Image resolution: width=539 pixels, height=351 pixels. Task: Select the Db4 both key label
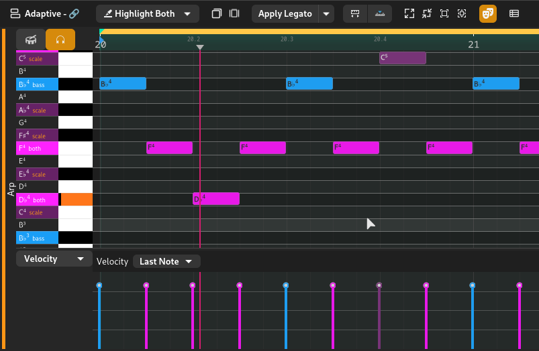tap(37, 200)
